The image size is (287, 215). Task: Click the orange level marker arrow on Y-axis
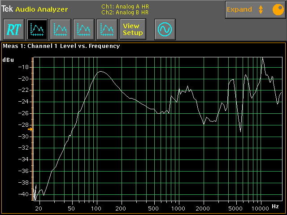click(x=30, y=129)
